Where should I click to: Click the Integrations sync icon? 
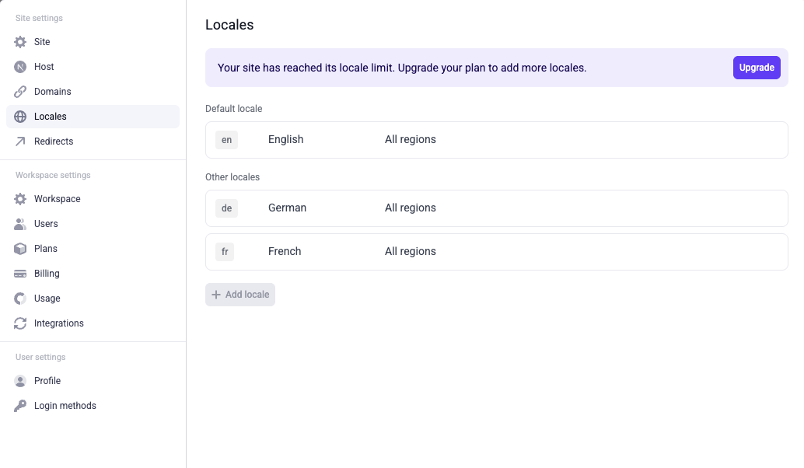point(19,323)
